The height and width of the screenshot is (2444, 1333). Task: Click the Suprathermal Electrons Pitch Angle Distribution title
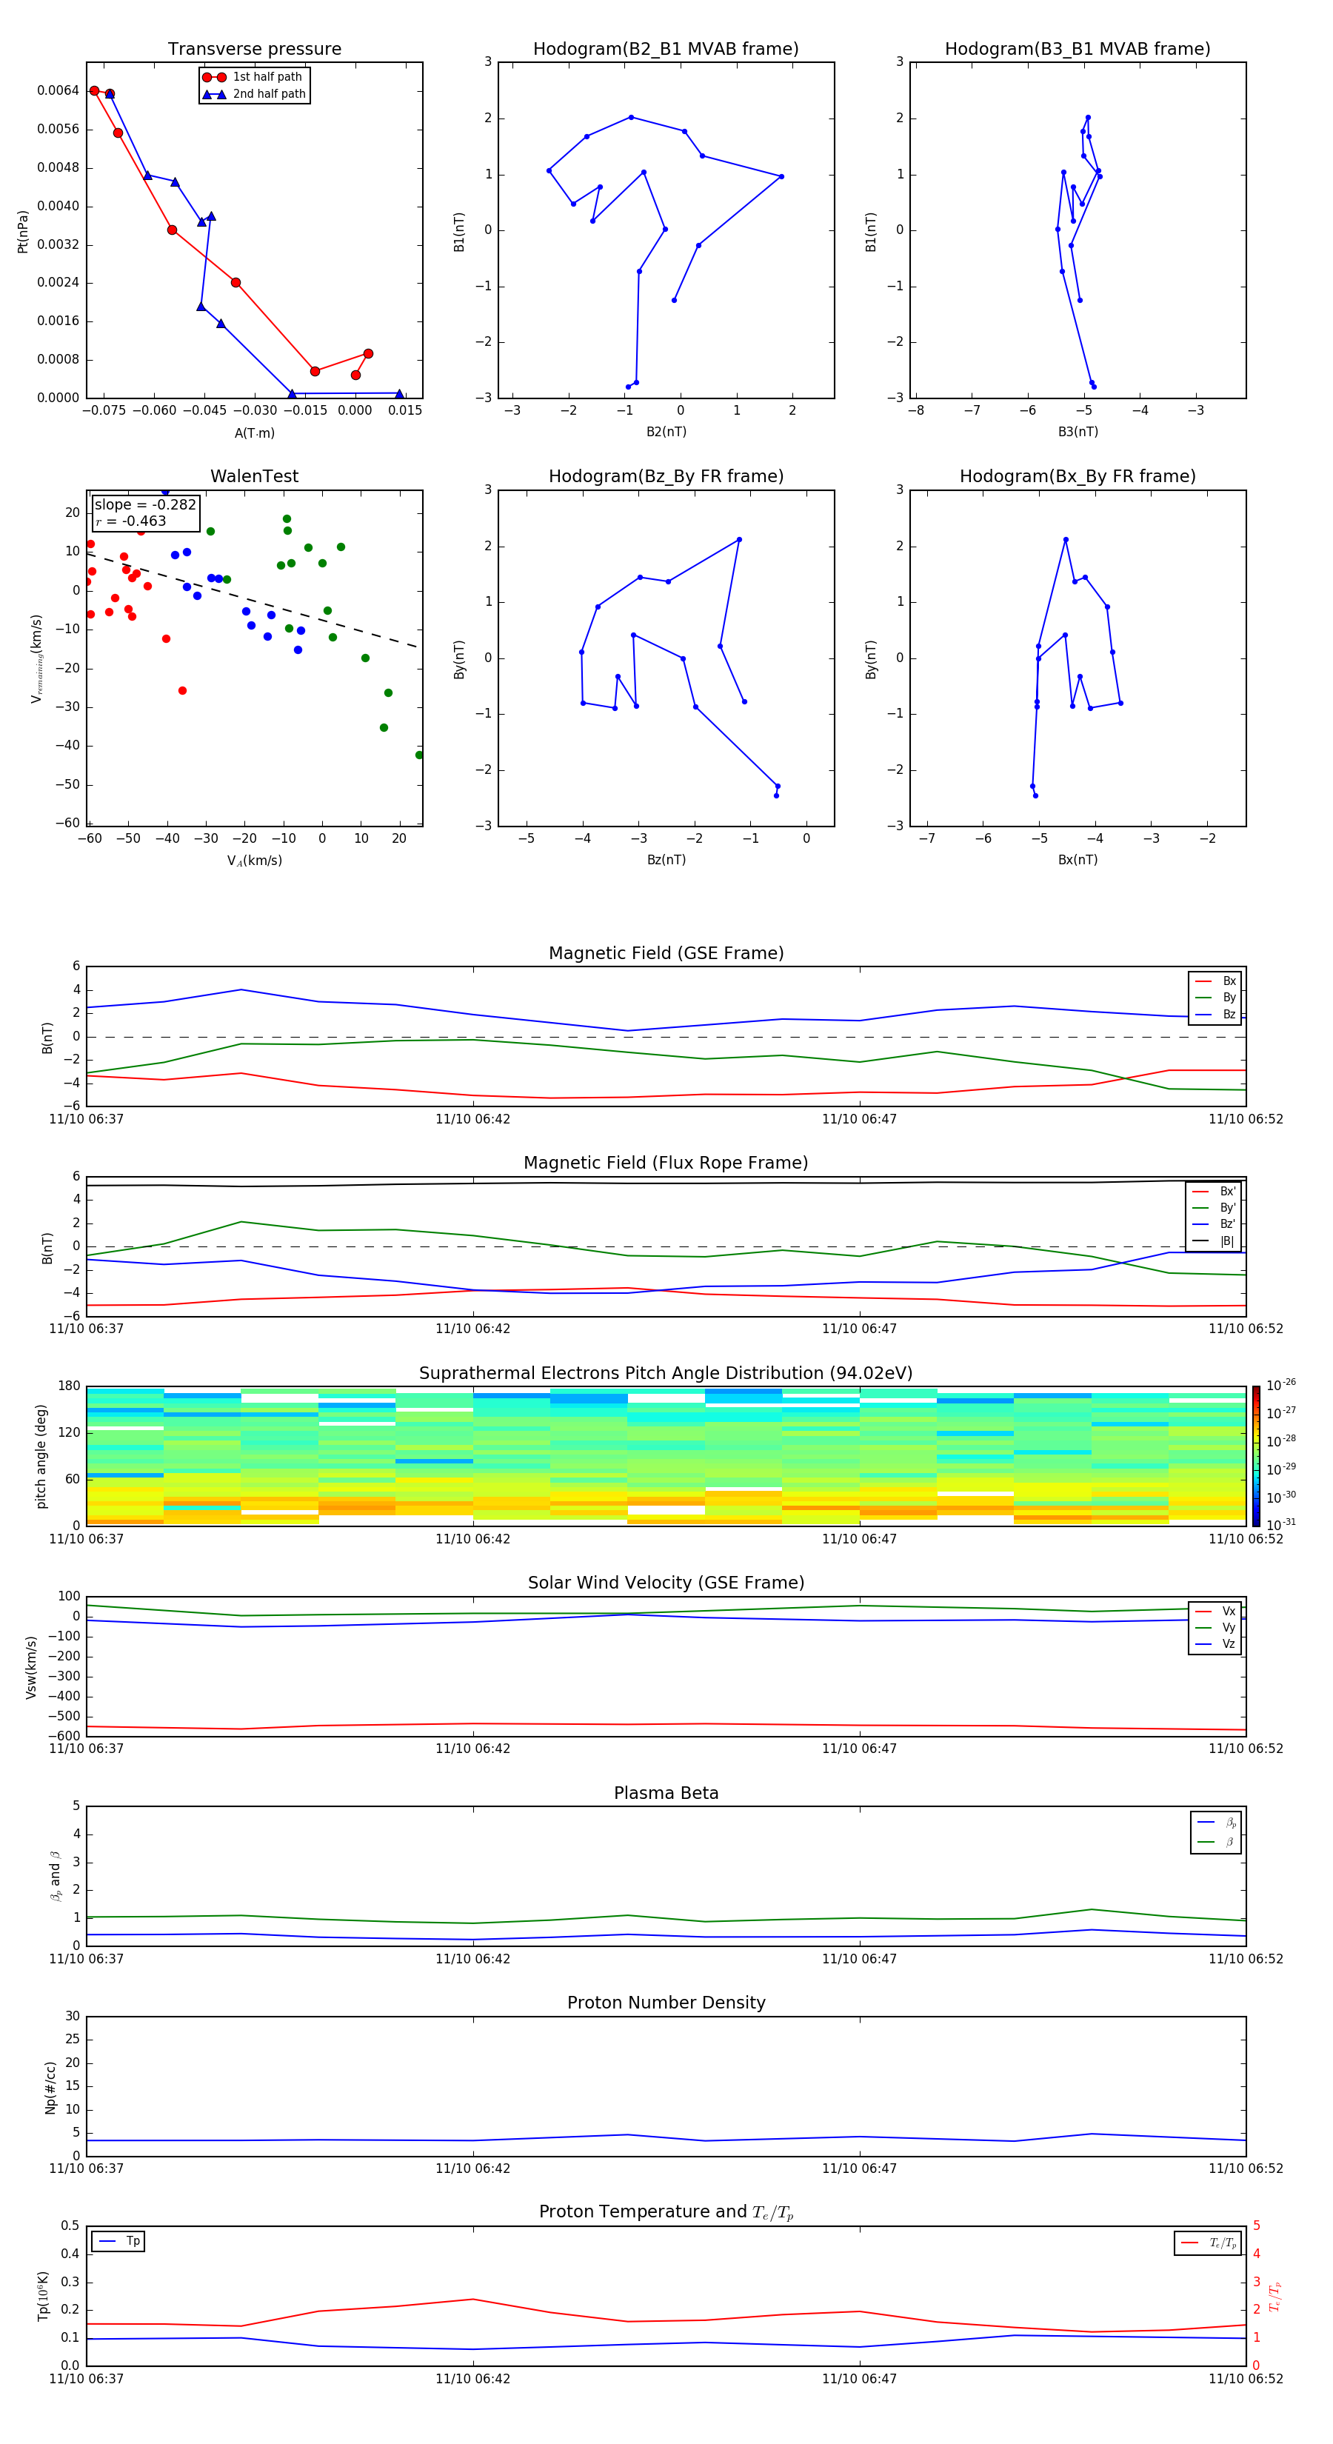666,1373
